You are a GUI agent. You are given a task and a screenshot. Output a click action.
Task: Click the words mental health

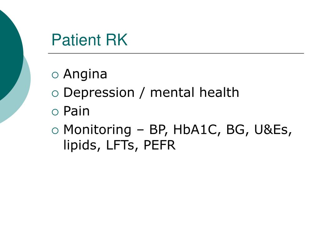(x=194, y=92)
